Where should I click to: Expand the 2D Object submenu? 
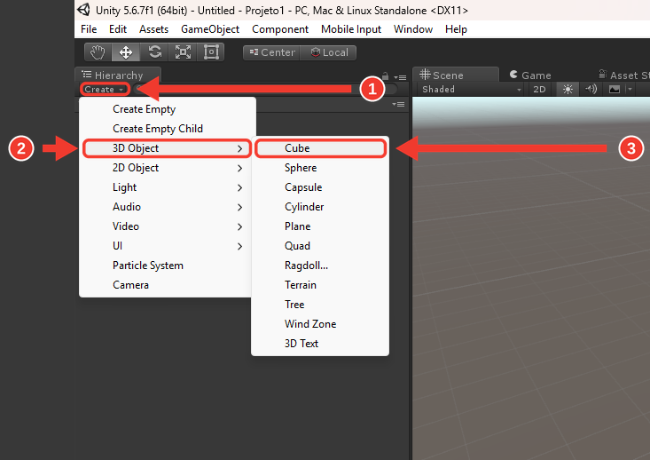165,168
